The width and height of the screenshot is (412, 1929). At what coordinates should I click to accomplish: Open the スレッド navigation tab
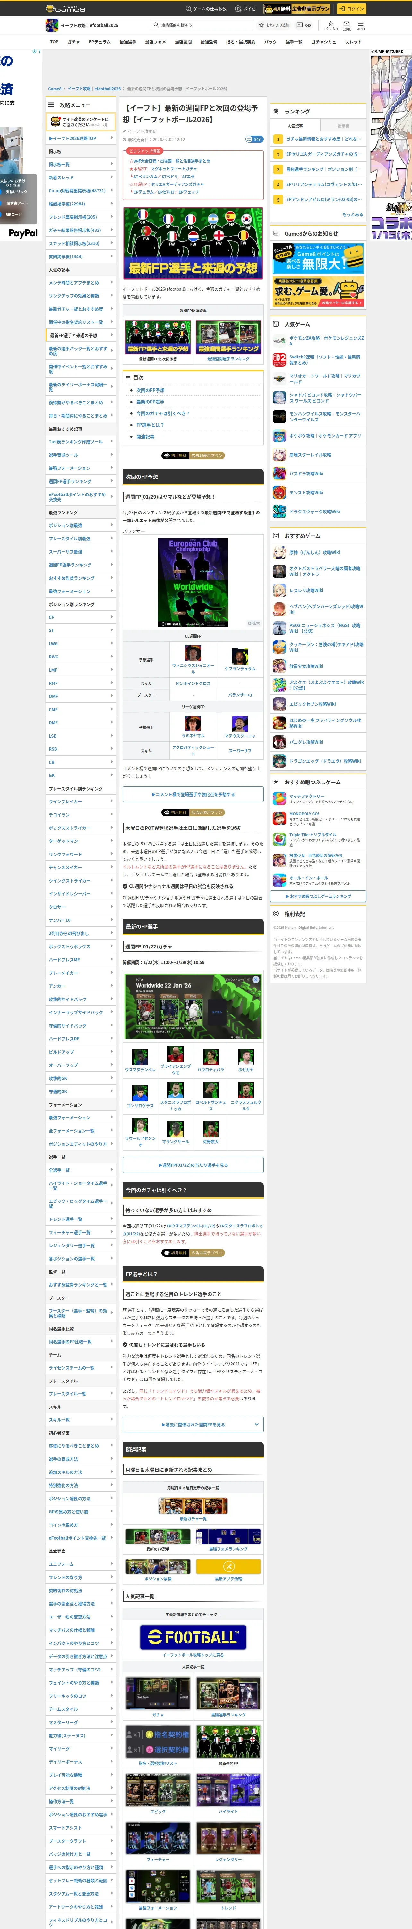pyautogui.click(x=353, y=42)
